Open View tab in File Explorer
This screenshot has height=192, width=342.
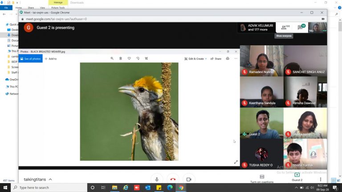point(42,8)
